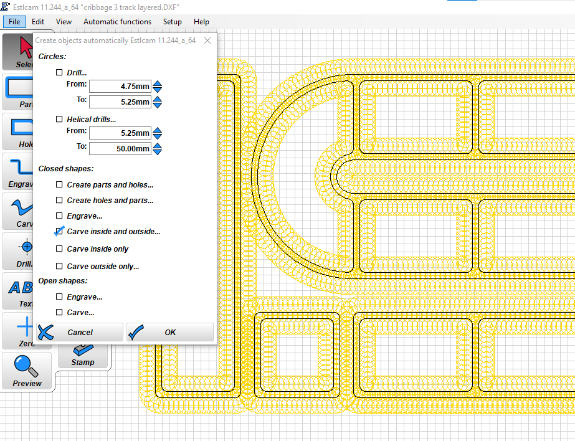Enable the Drill... circles checkbox
The height and width of the screenshot is (441, 575).
(59, 72)
